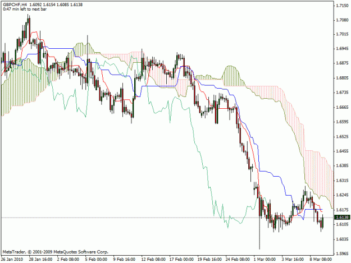Screen dimensions: 351x263
Task: Click the MetaTrader MetaQuotes copyright text
Action: tap(56, 252)
